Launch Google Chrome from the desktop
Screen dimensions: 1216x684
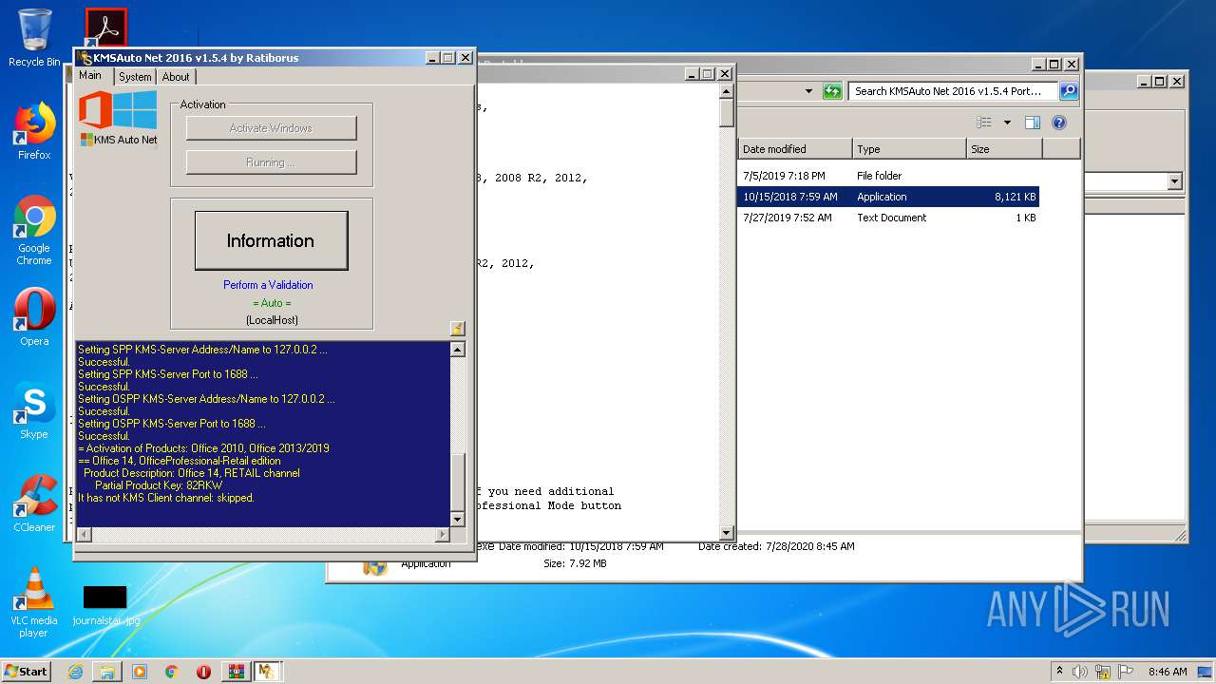(34, 231)
